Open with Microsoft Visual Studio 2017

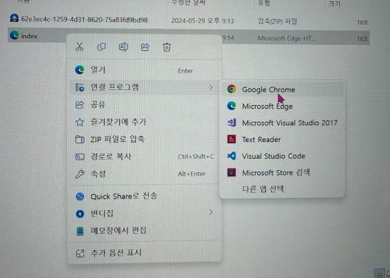282,123
